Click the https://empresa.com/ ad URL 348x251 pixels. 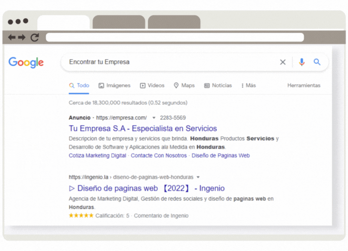[122, 118]
